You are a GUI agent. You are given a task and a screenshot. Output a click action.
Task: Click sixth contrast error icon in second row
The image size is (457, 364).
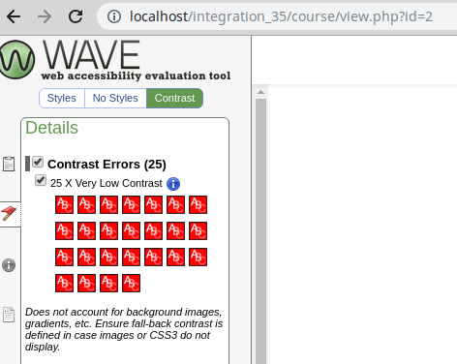(x=175, y=230)
